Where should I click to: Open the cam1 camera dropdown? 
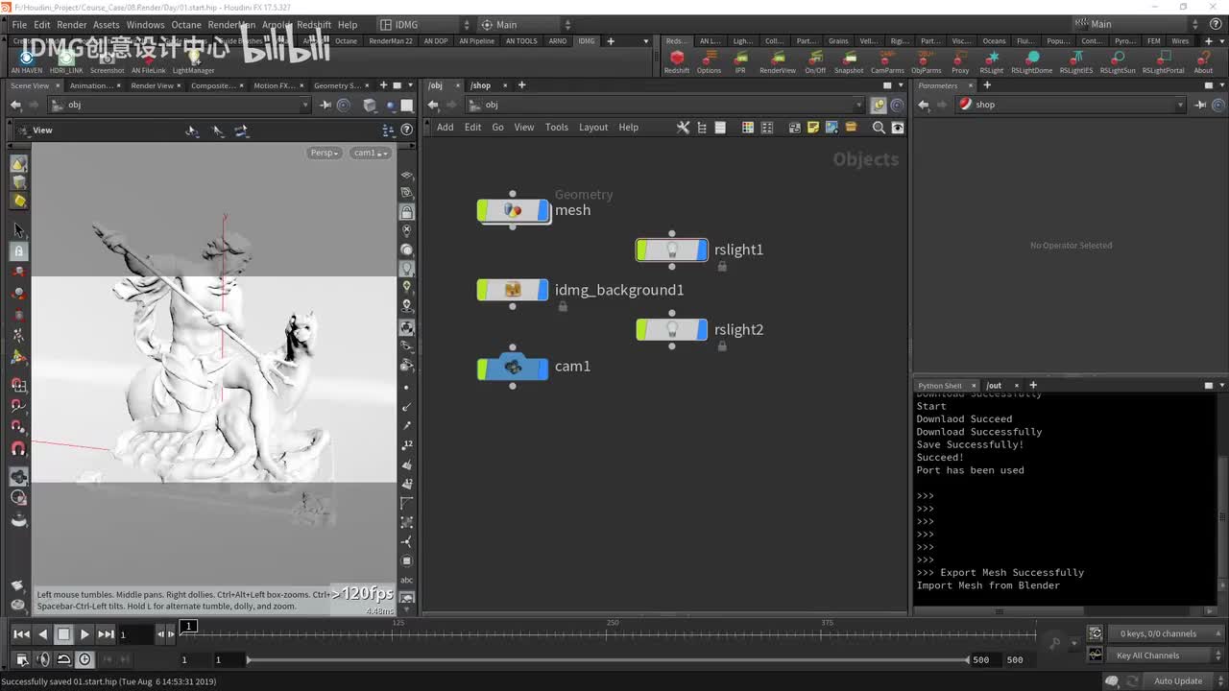click(370, 153)
